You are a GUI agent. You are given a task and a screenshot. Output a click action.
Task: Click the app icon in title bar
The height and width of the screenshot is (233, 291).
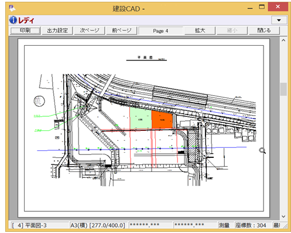[12, 8]
